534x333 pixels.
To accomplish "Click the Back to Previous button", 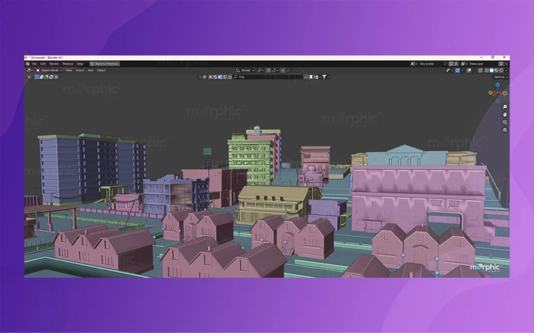I will (104, 63).
